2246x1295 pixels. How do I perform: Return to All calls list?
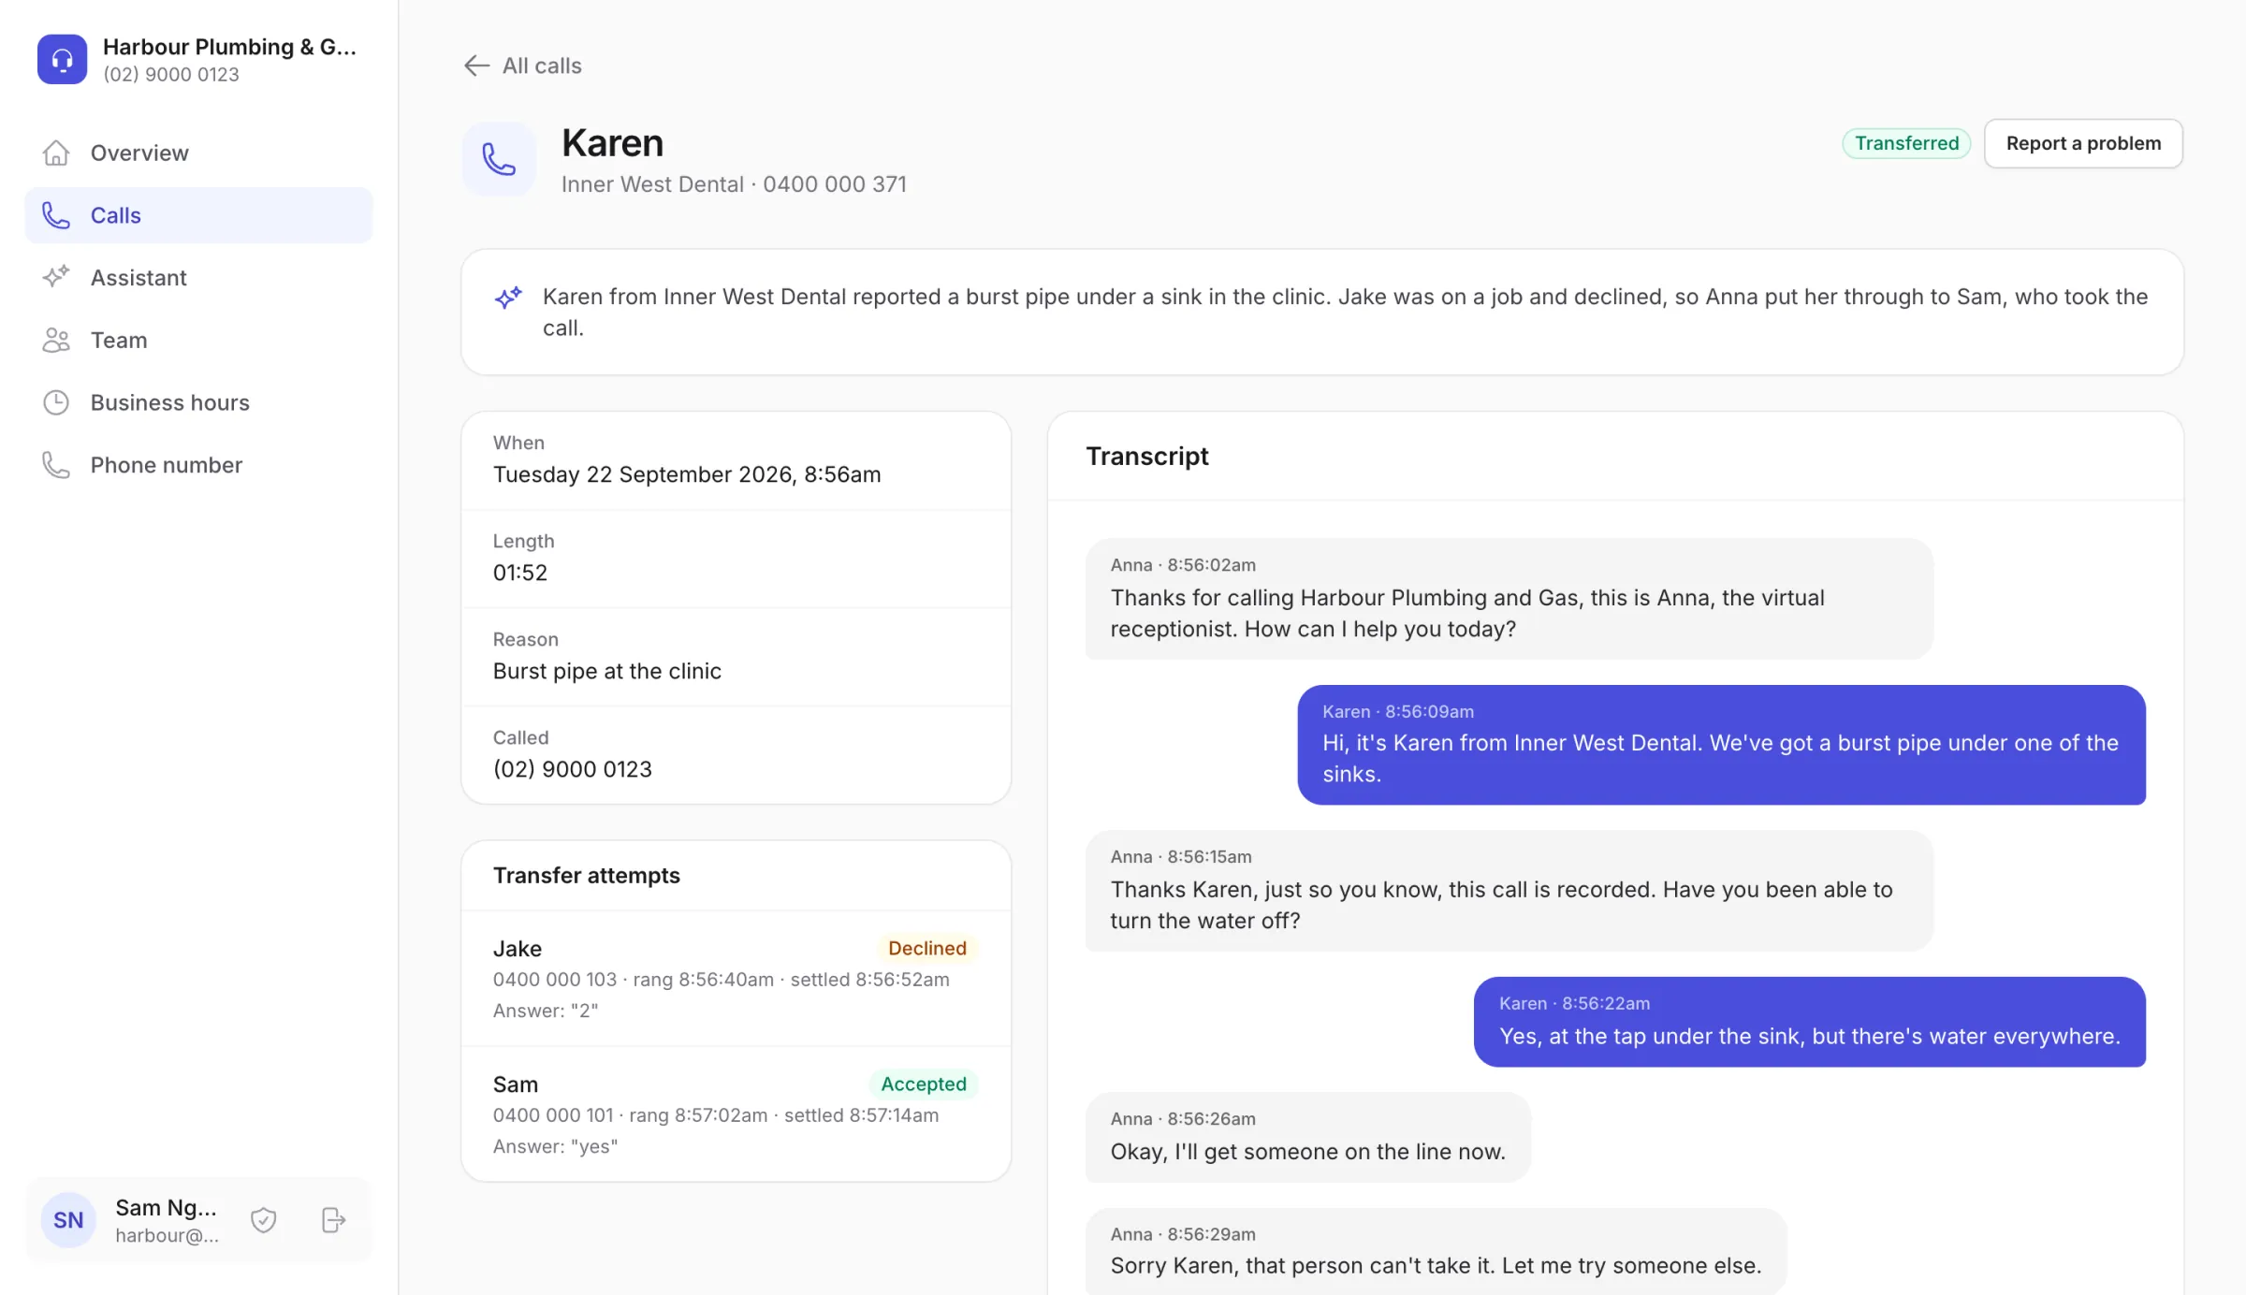click(x=523, y=65)
